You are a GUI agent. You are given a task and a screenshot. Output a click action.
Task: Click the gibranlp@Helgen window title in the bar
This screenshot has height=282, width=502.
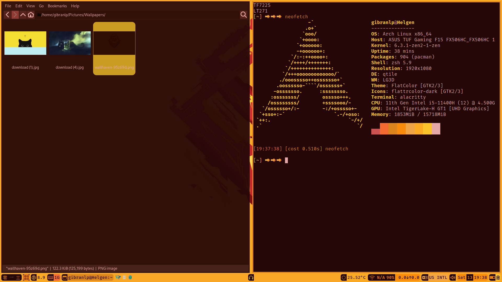coord(90,278)
